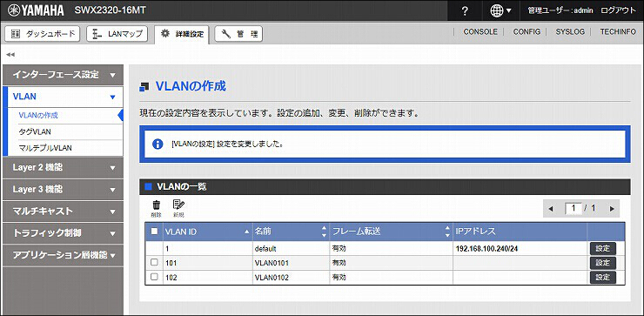
Task: Click the trash 削除 delete icon
Action: click(x=157, y=208)
